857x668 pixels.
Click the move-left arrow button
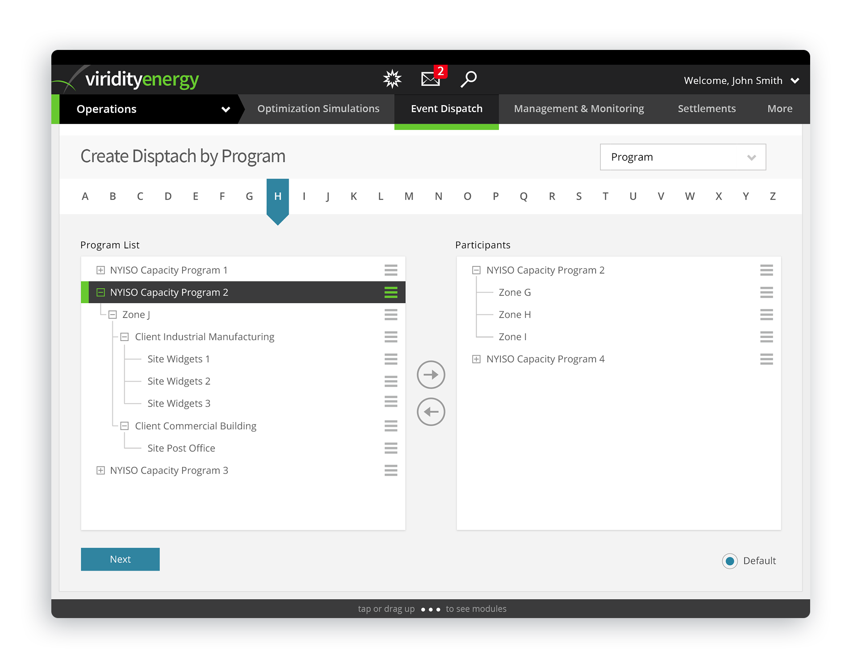point(431,412)
